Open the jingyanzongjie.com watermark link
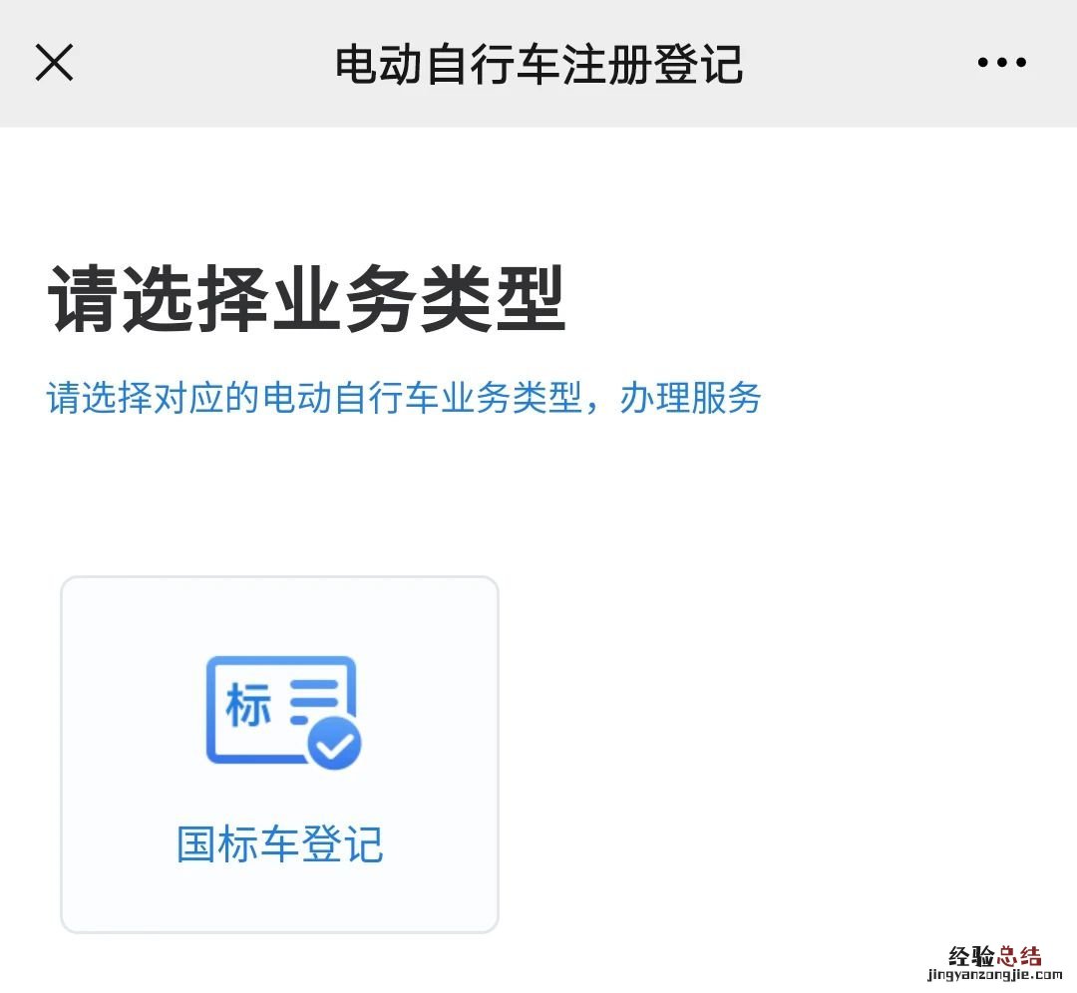Image resolution: width=1077 pixels, height=993 pixels. [994, 975]
